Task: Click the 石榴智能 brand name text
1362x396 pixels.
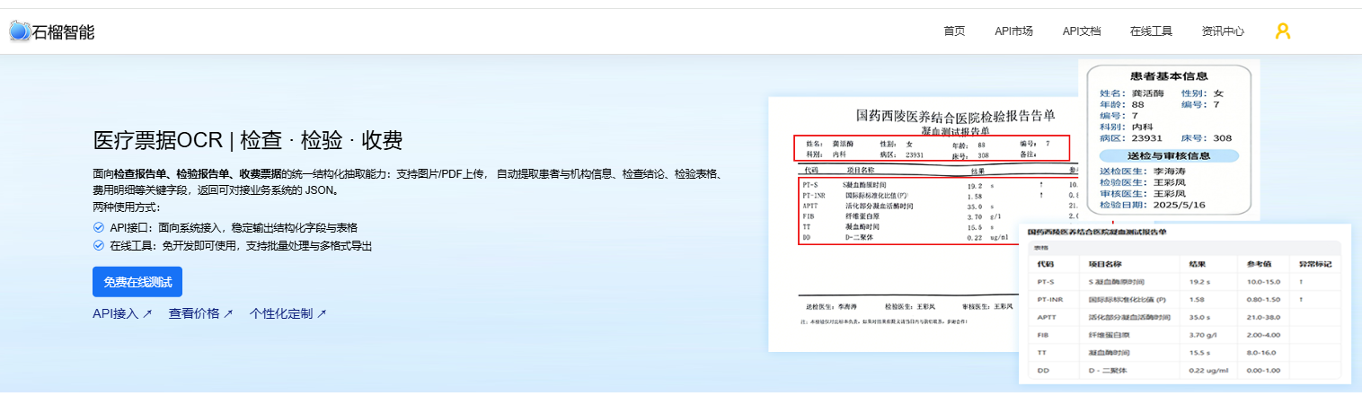Action: tap(64, 32)
